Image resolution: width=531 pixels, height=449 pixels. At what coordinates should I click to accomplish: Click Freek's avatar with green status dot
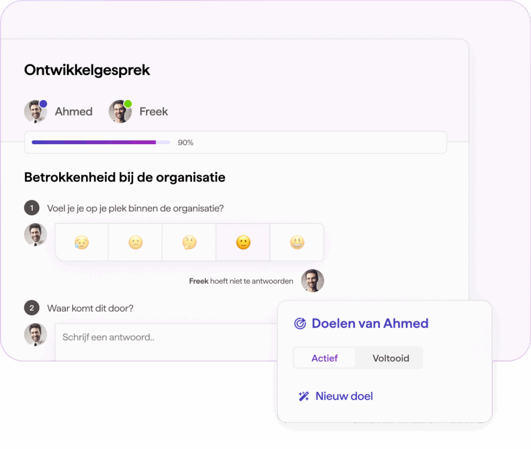(120, 111)
